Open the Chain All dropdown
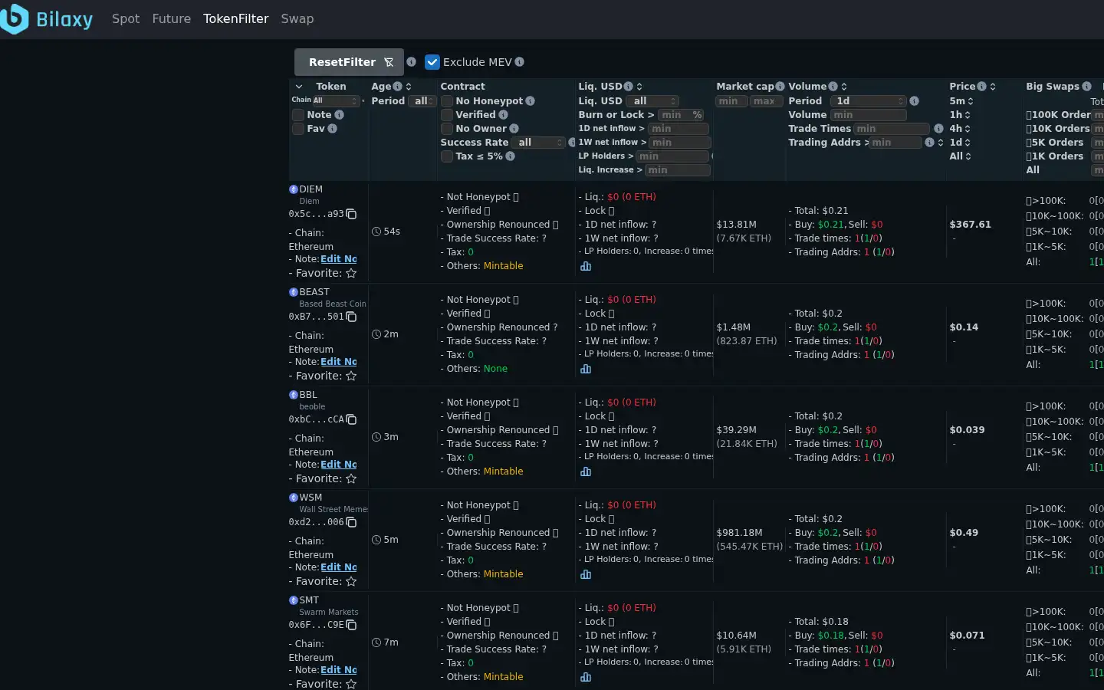 336,100
